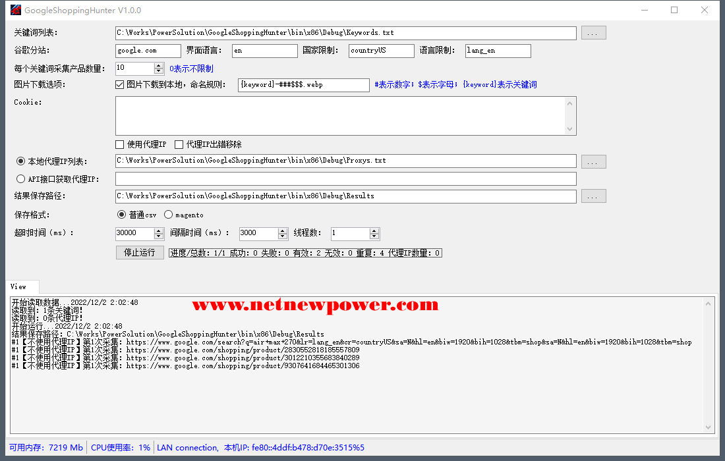
Task: Edit the interface language 'en' field
Action: point(264,51)
